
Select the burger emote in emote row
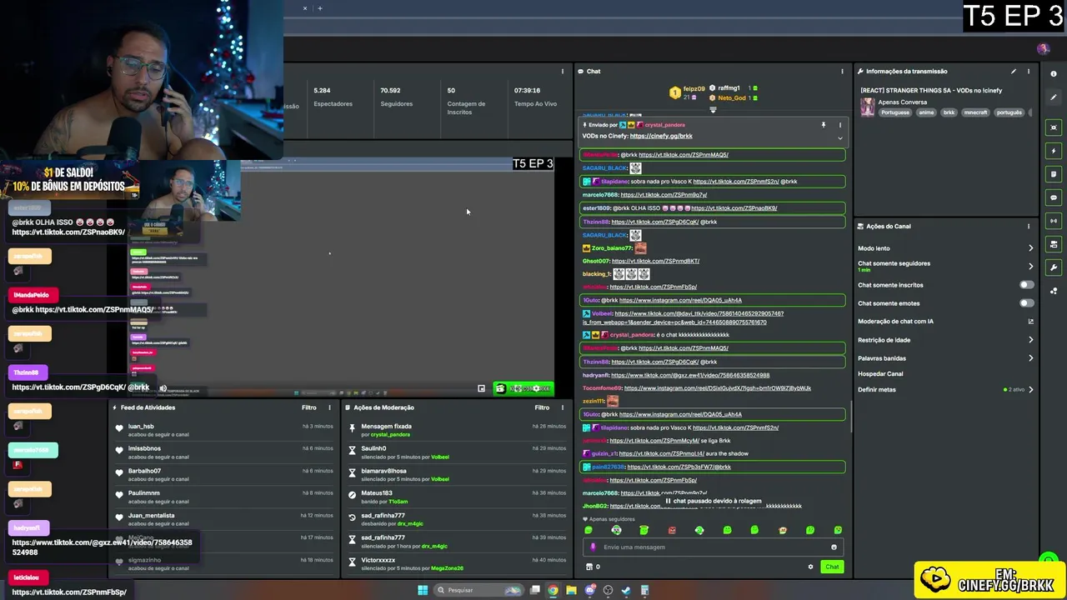[x=782, y=530]
